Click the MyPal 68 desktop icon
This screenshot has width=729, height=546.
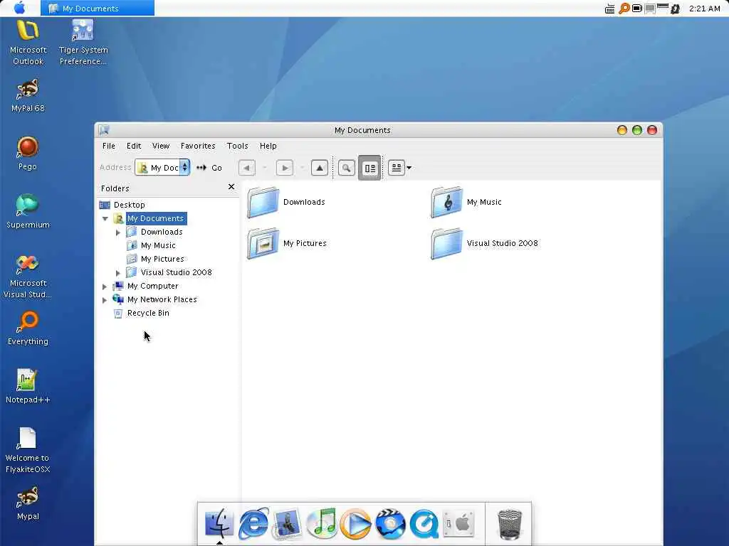pyautogui.click(x=28, y=89)
